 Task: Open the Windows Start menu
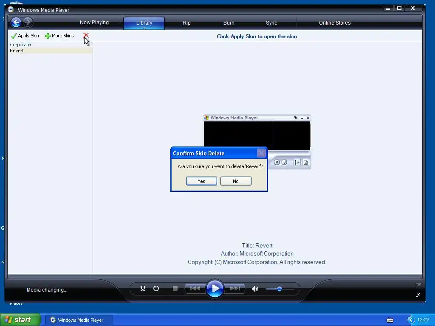pos(20,320)
